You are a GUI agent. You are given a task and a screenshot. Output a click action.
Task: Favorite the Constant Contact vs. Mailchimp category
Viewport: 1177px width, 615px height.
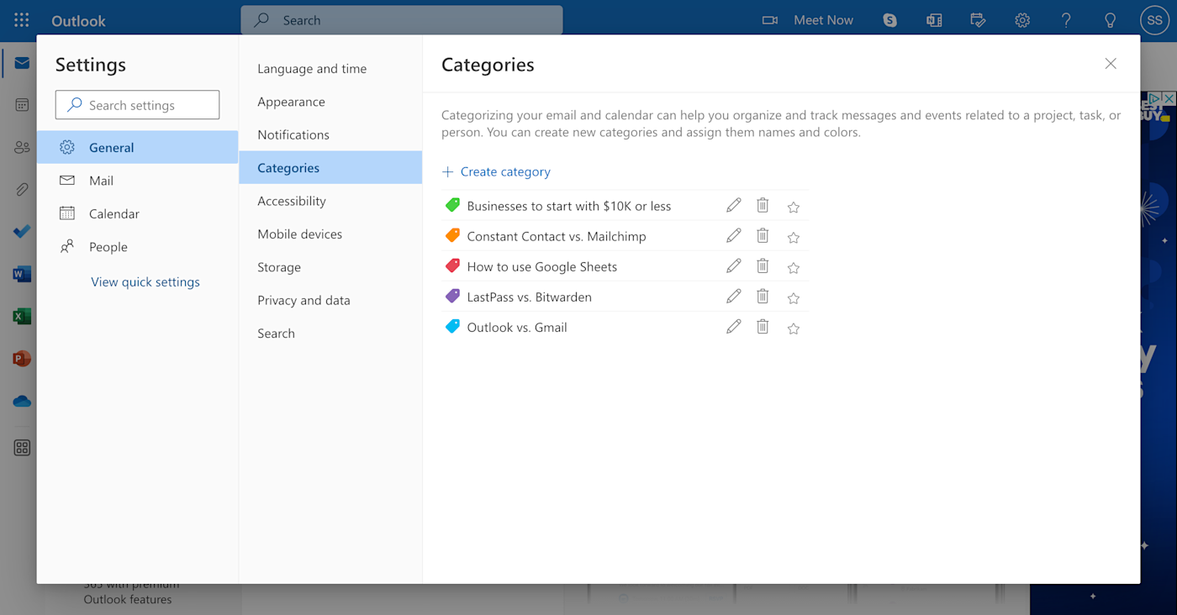(x=793, y=237)
